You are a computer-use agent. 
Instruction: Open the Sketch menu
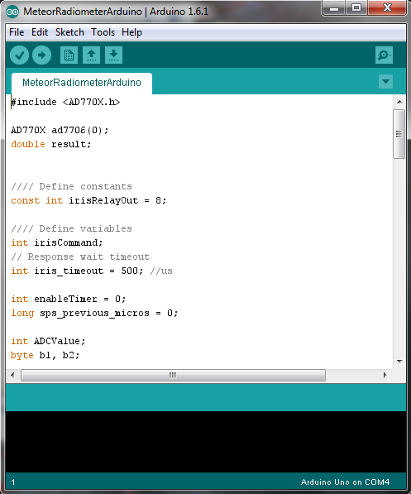coord(69,32)
